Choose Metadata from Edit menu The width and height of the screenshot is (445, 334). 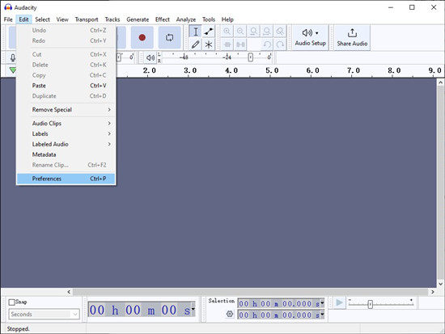[x=66, y=154]
